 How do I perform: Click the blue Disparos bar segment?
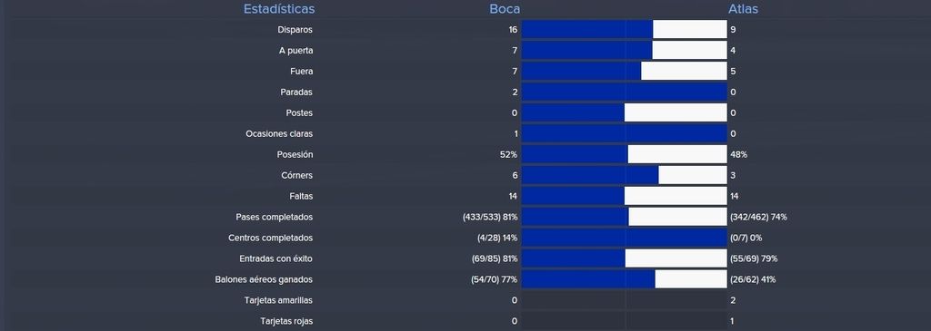click(587, 30)
